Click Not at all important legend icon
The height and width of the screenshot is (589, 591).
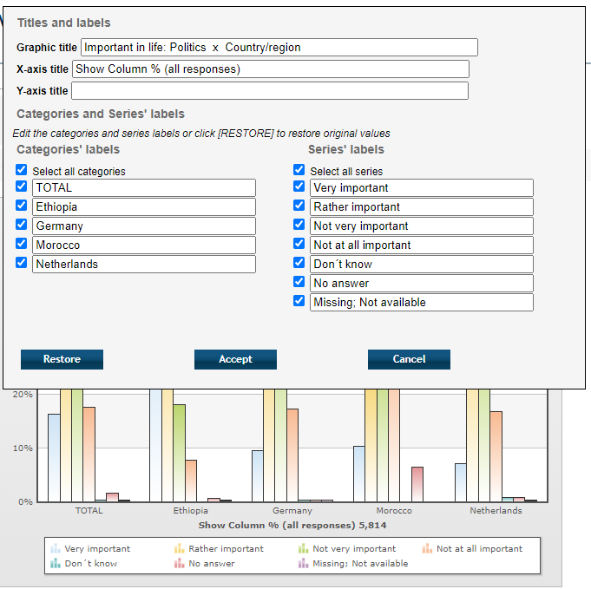click(x=428, y=548)
